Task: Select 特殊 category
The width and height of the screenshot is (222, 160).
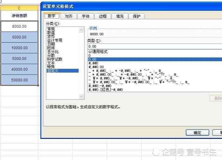Action: point(51,67)
